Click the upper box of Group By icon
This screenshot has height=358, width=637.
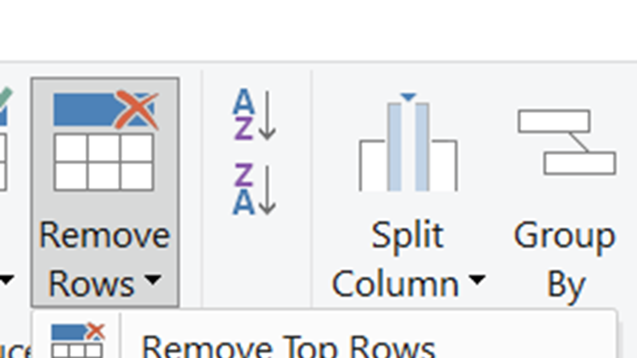click(x=554, y=121)
